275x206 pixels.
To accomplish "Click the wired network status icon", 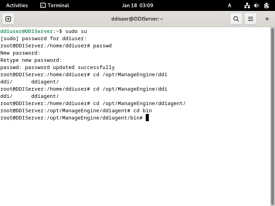I will [247, 5].
